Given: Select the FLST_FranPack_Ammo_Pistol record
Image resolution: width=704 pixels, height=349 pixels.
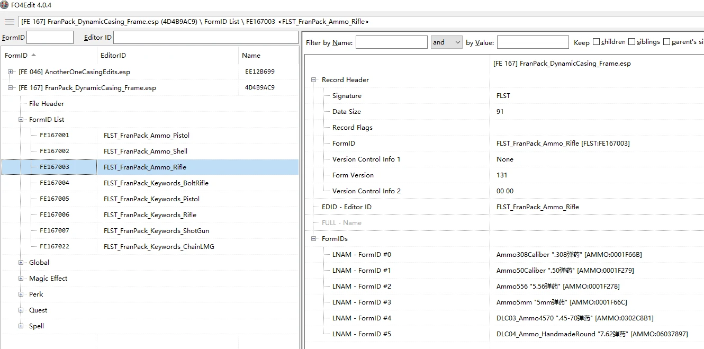Looking at the screenshot, I should point(147,135).
